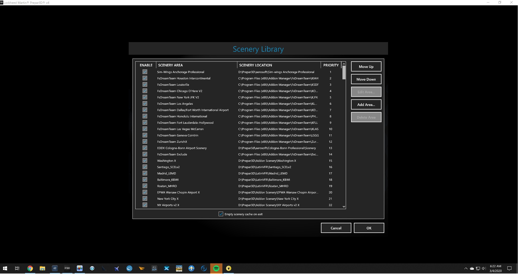Select FsDreamTeam Fort Lauderdale-Hollywood entry

[239, 123]
